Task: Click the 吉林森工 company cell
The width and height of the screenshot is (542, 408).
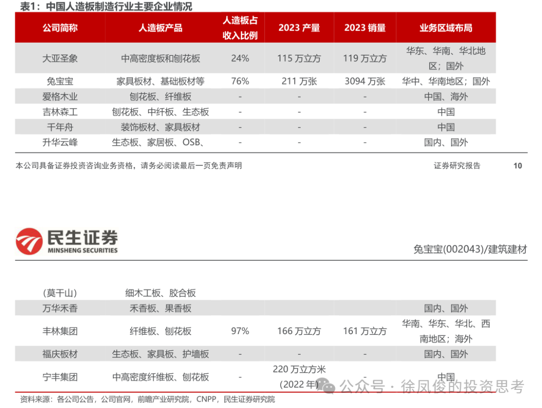Action: pyautogui.click(x=60, y=112)
